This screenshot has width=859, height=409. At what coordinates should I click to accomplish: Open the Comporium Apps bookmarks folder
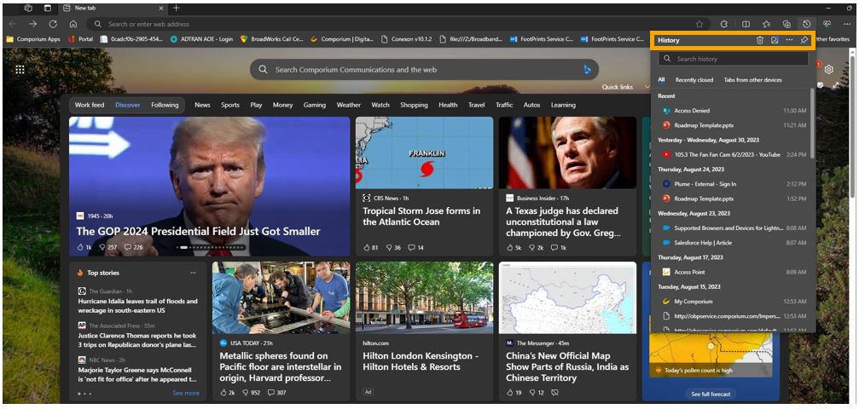(x=33, y=39)
